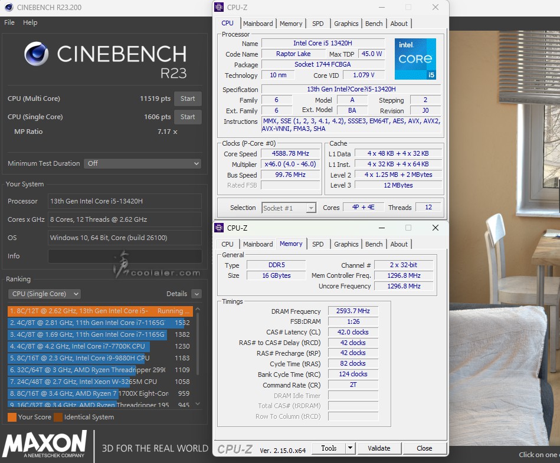Switch to Bench tab in lower CPU-Z window
Viewport: 560px width, 463px height.
pyautogui.click(x=374, y=244)
